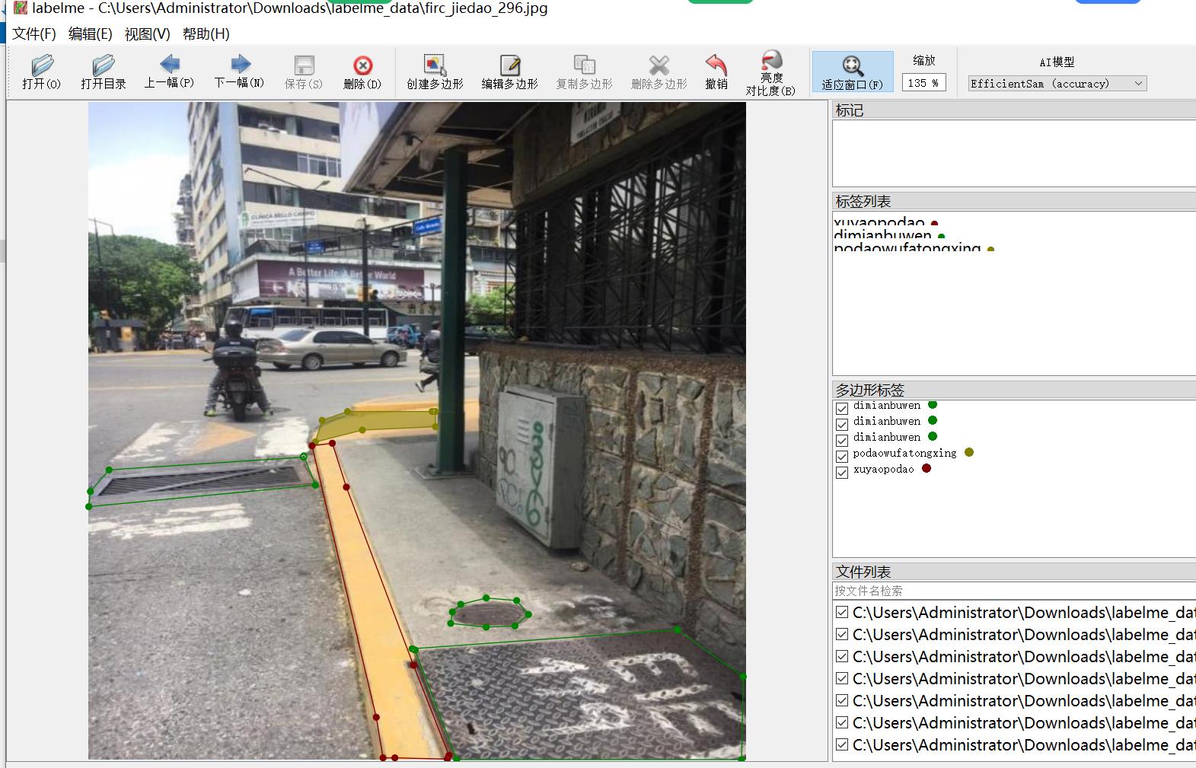
Task: Click the Open file (打开) toolbar icon
Action: coord(42,72)
